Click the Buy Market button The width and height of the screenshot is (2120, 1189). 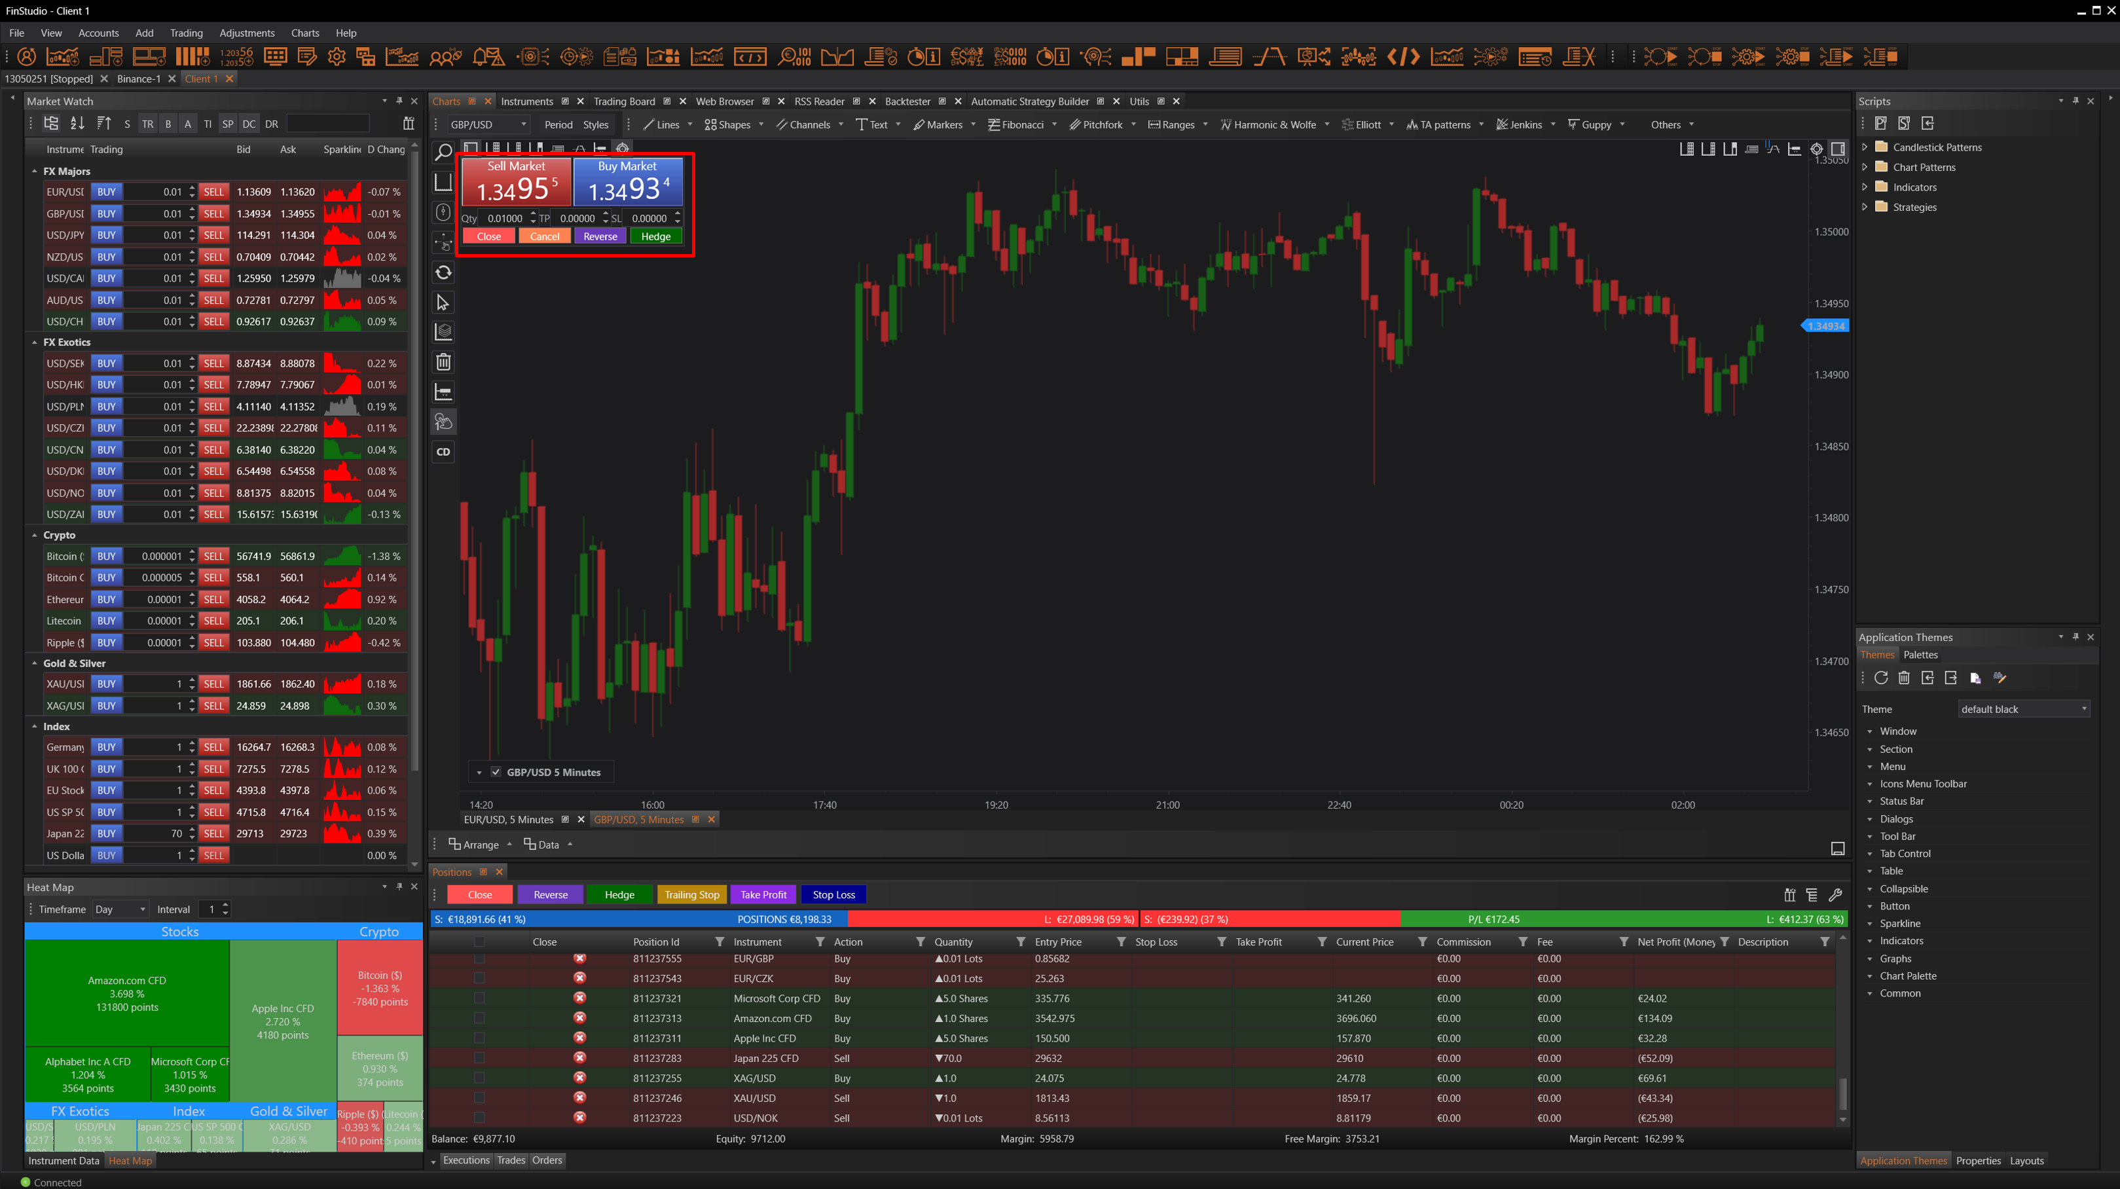[628, 182]
